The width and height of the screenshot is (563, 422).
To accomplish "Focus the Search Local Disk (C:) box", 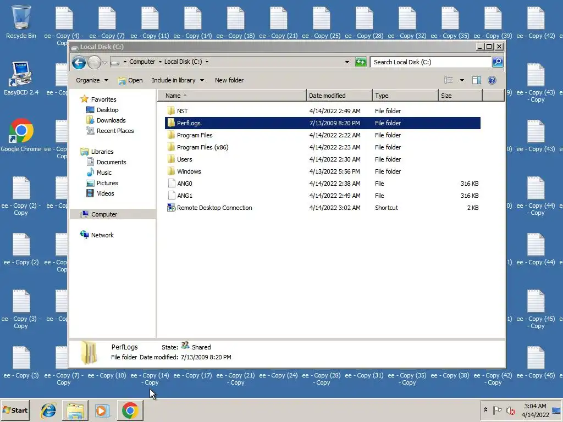I will point(430,62).
